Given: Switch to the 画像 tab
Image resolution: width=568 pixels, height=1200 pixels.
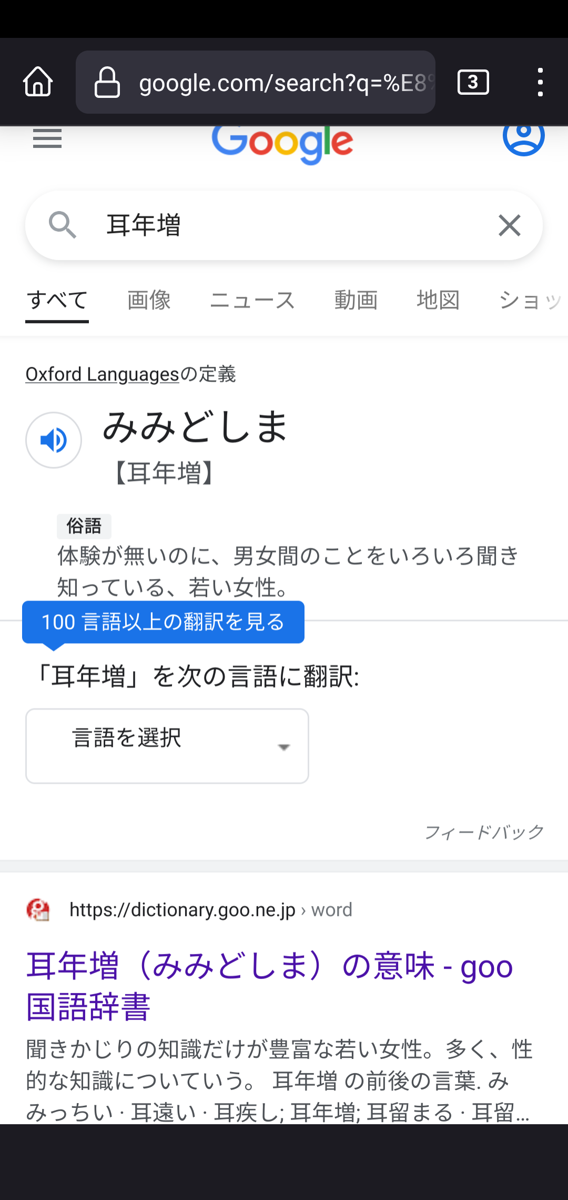Looking at the screenshot, I should tap(149, 301).
